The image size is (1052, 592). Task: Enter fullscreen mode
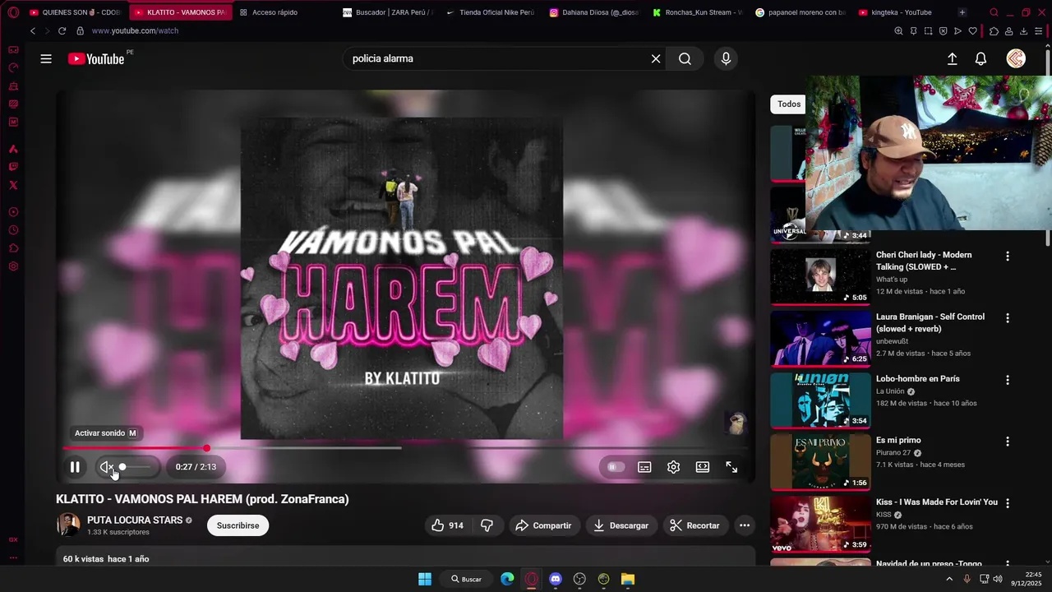click(731, 467)
